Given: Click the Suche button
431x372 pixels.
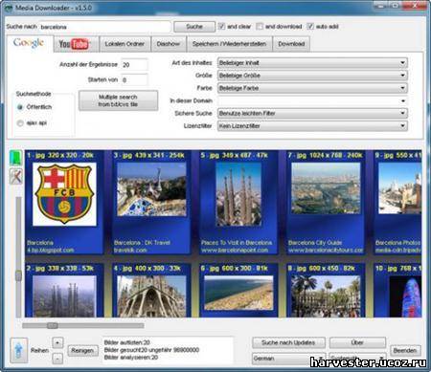Looking at the screenshot, I should click(x=194, y=27).
